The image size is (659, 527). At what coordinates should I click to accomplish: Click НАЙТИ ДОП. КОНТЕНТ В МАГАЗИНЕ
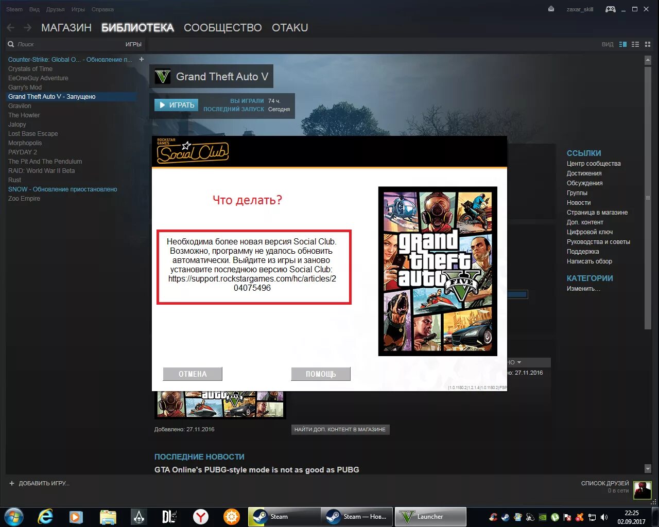[x=340, y=429]
